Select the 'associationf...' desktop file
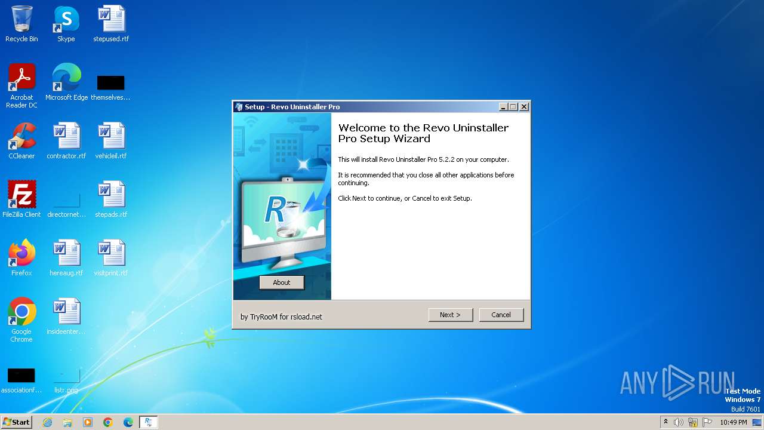This screenshot has height=430, width=764. pos(21,381)
